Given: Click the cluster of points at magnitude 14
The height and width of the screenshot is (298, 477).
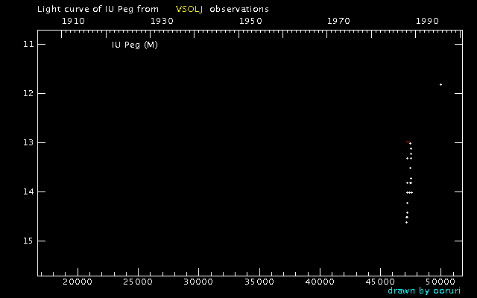Looking at the screenshot, I should [409, 192].
